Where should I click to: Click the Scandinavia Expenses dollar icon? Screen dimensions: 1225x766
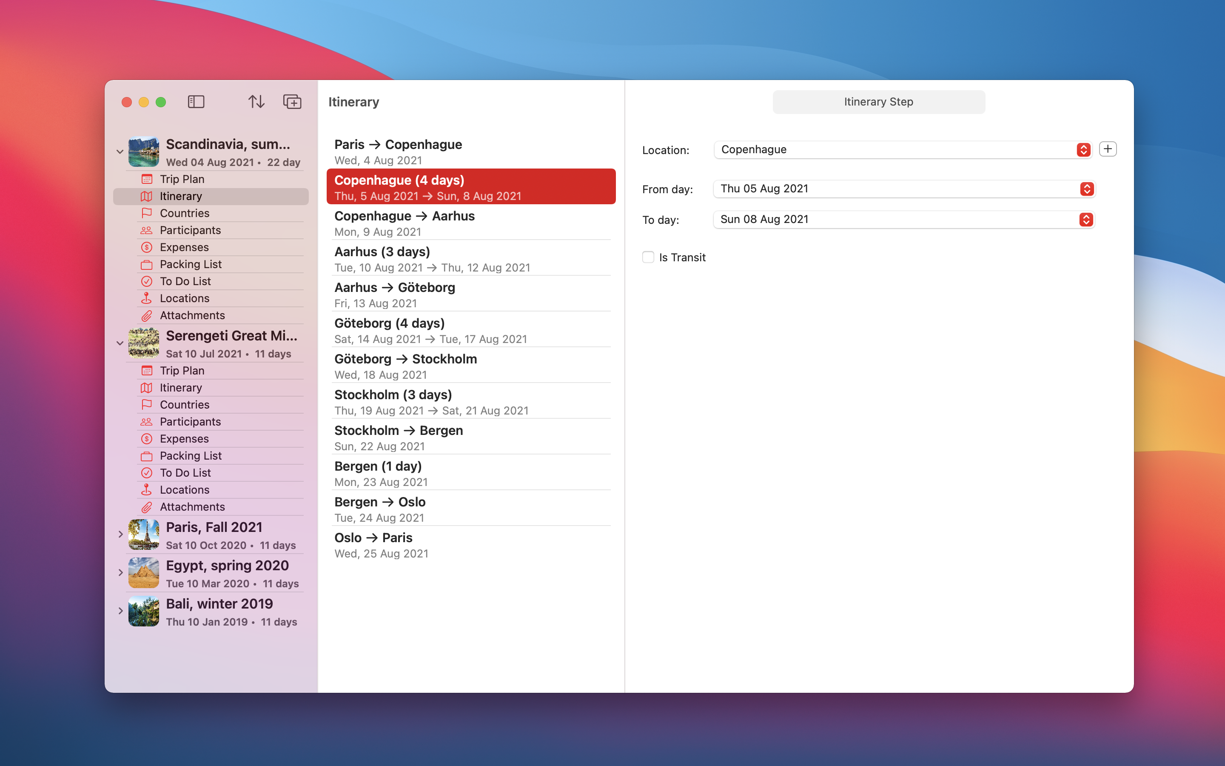(x=147, y=247)
